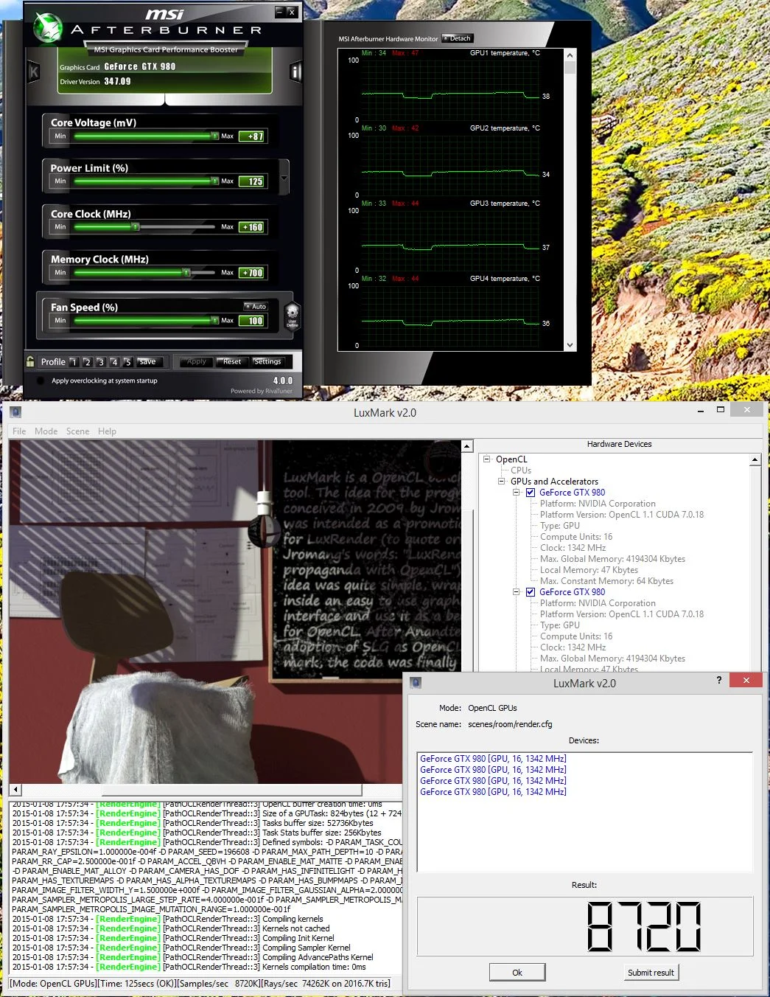
Task: Click hardware monitor scroll down arrow
Action: click(570, 345)
